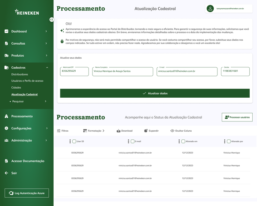This screenshot has width=257, height=206.
Task: Go to Processamento in the sidebar
Action: (22, 116)
